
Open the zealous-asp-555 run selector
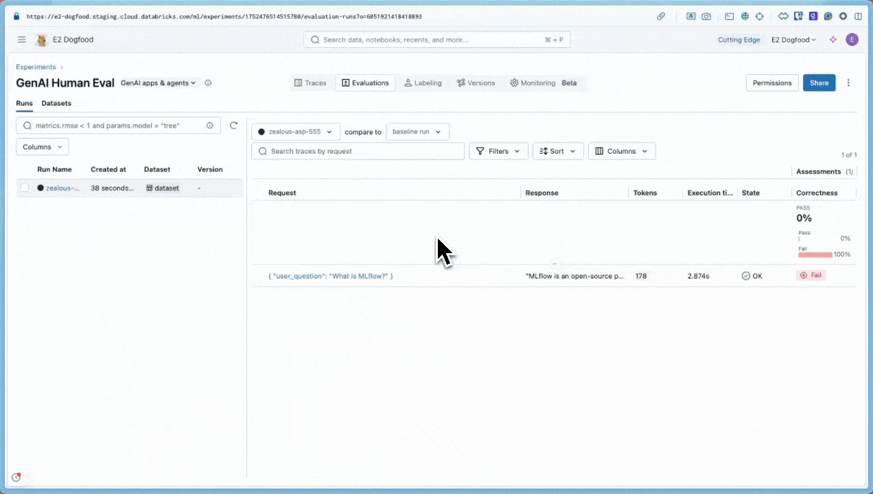point(296,132)
